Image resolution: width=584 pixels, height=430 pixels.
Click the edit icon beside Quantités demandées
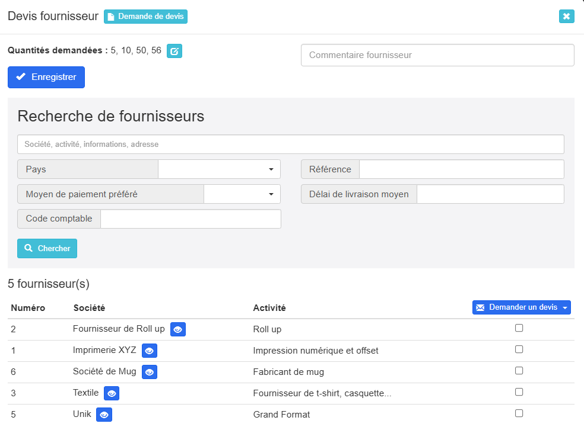point(174,52)
